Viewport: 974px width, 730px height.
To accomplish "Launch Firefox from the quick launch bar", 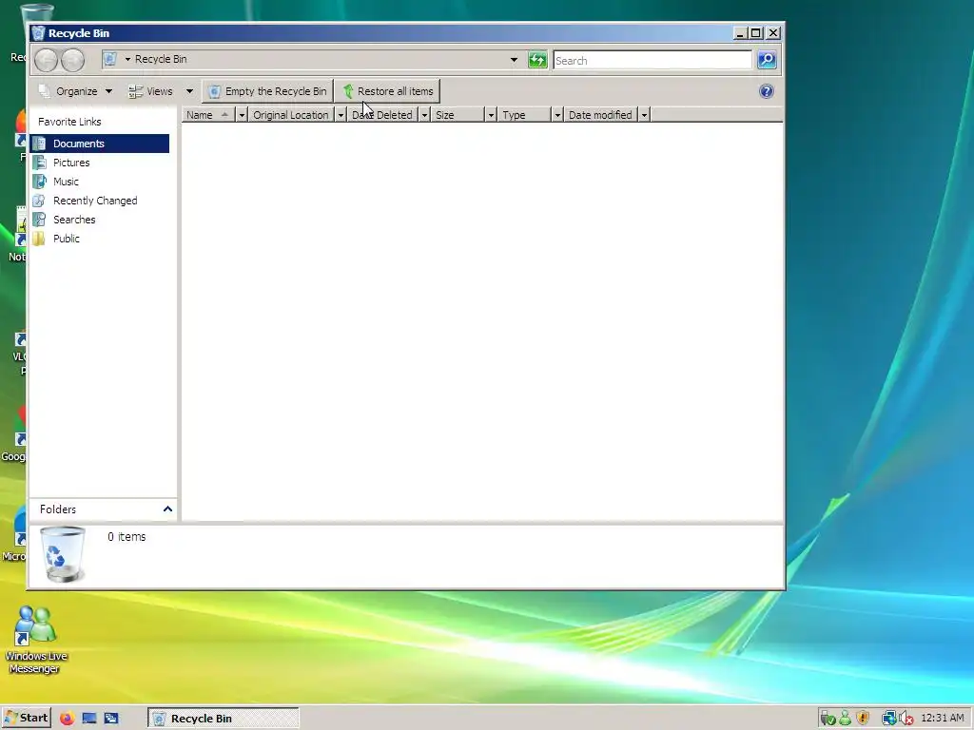I will coord(68,719).
